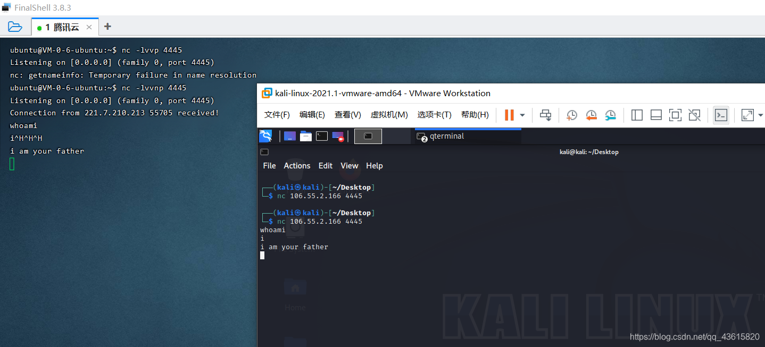Close the 腾讯云 tab
The height and width of the screenshot is (347, 765).
(x=89, y=27)
